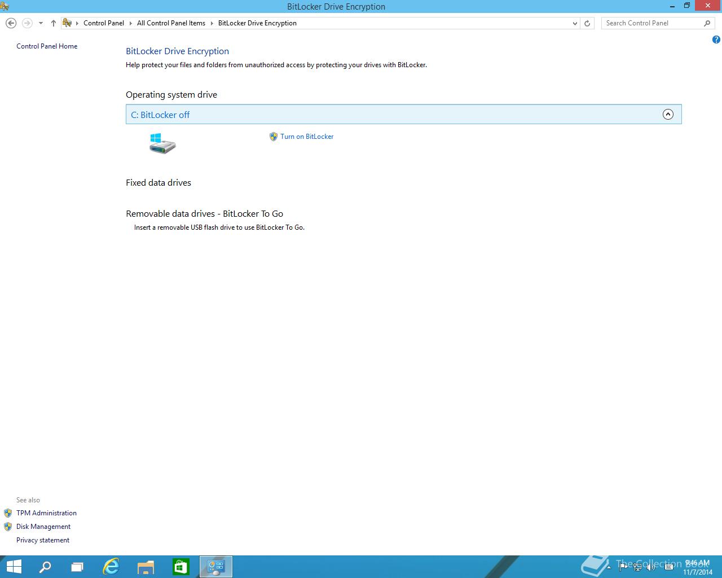The image size is (722, 578).
Task: Click the touch keyboard tray icon
Action: point(668,567)
